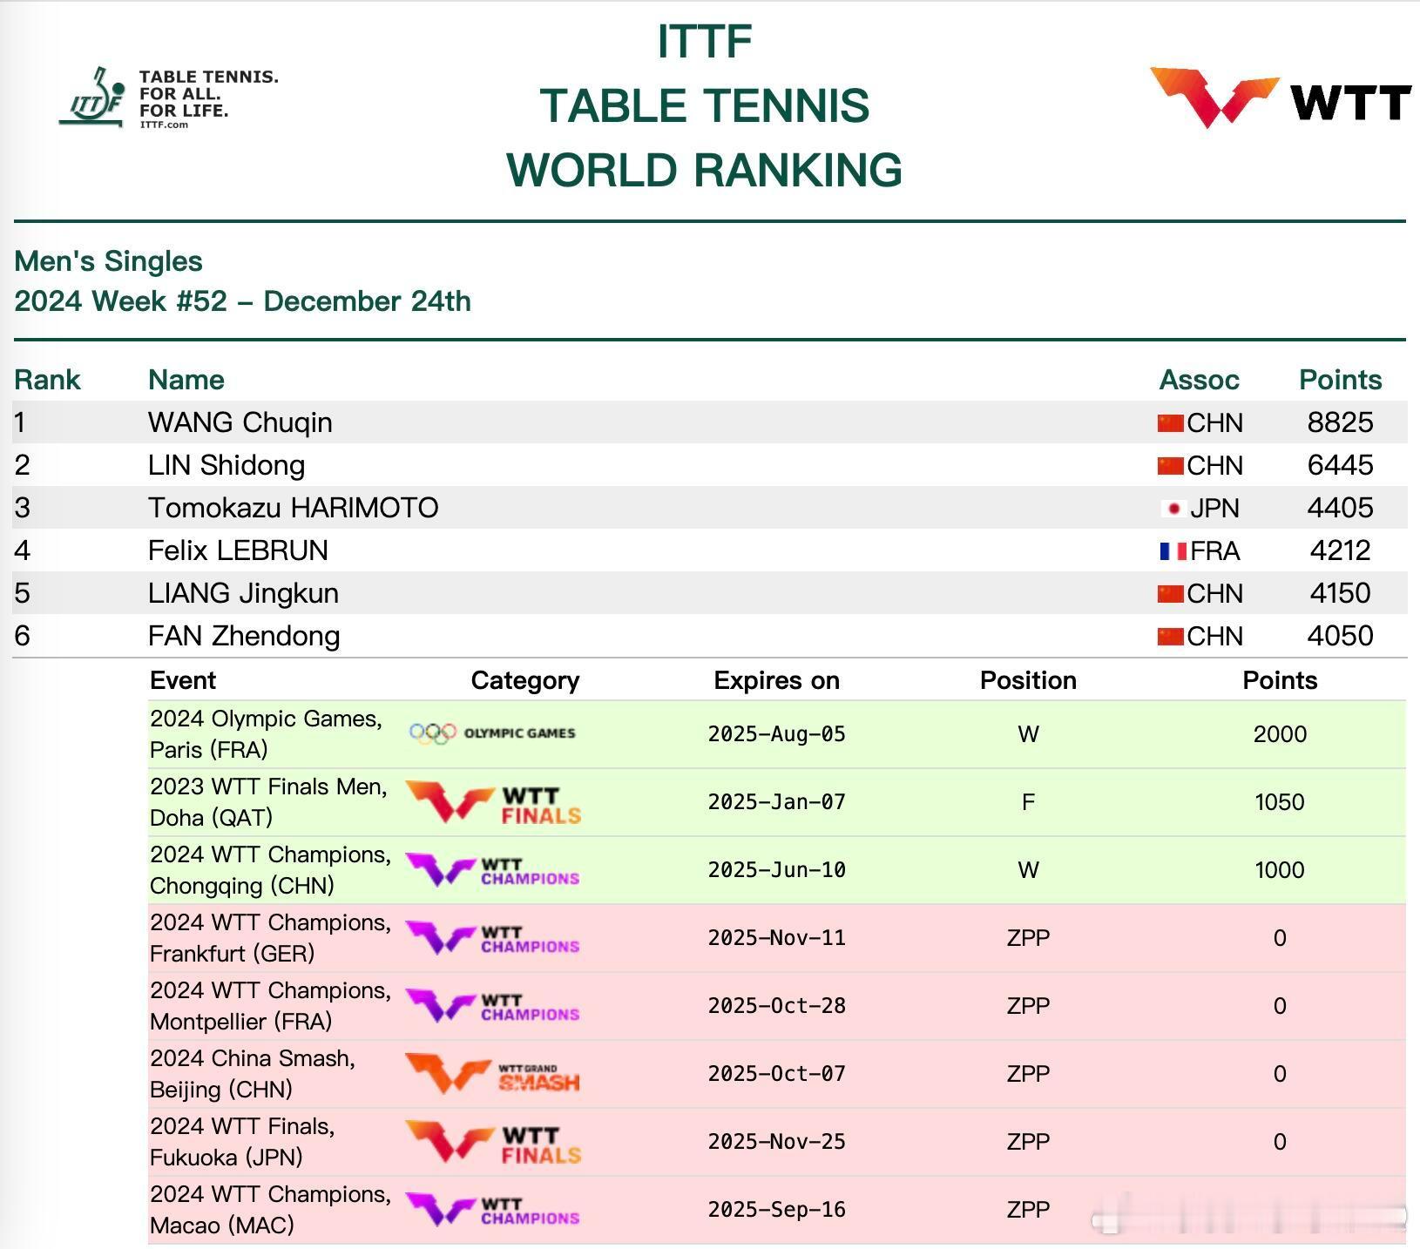This screenshot has width=1420, height=1249.
Task: Click the WTT Champions logo in Frankfurt row
Action: (493, 938)
